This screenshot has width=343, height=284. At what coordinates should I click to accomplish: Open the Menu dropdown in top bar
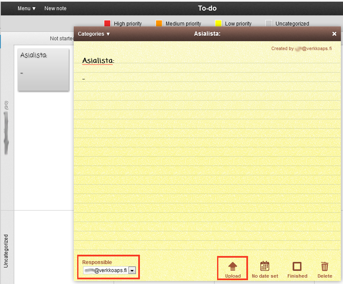point(27,8)
